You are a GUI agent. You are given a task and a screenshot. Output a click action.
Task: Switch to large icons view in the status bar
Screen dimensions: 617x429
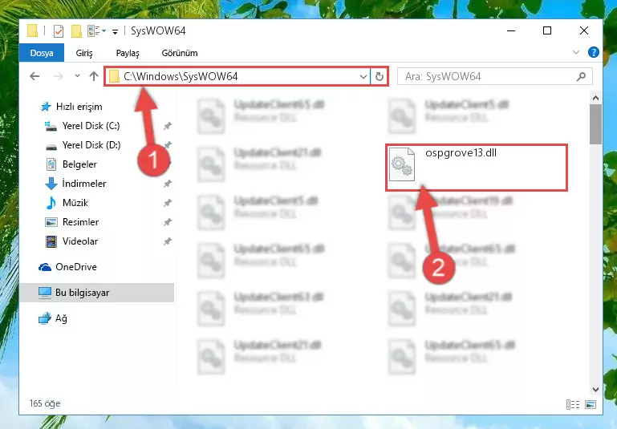tap(591, 404)
